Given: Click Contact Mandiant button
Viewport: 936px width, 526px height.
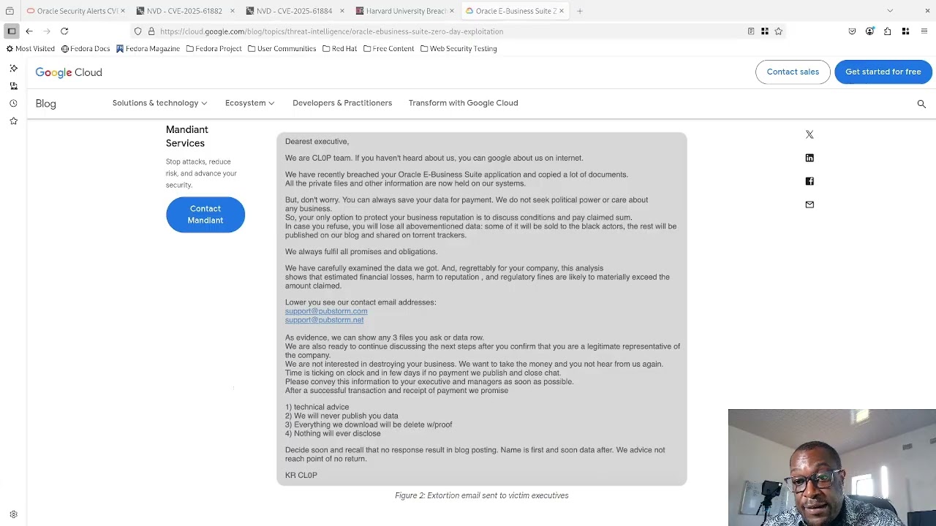Looking at the screenshot, I should click(205, 215).
